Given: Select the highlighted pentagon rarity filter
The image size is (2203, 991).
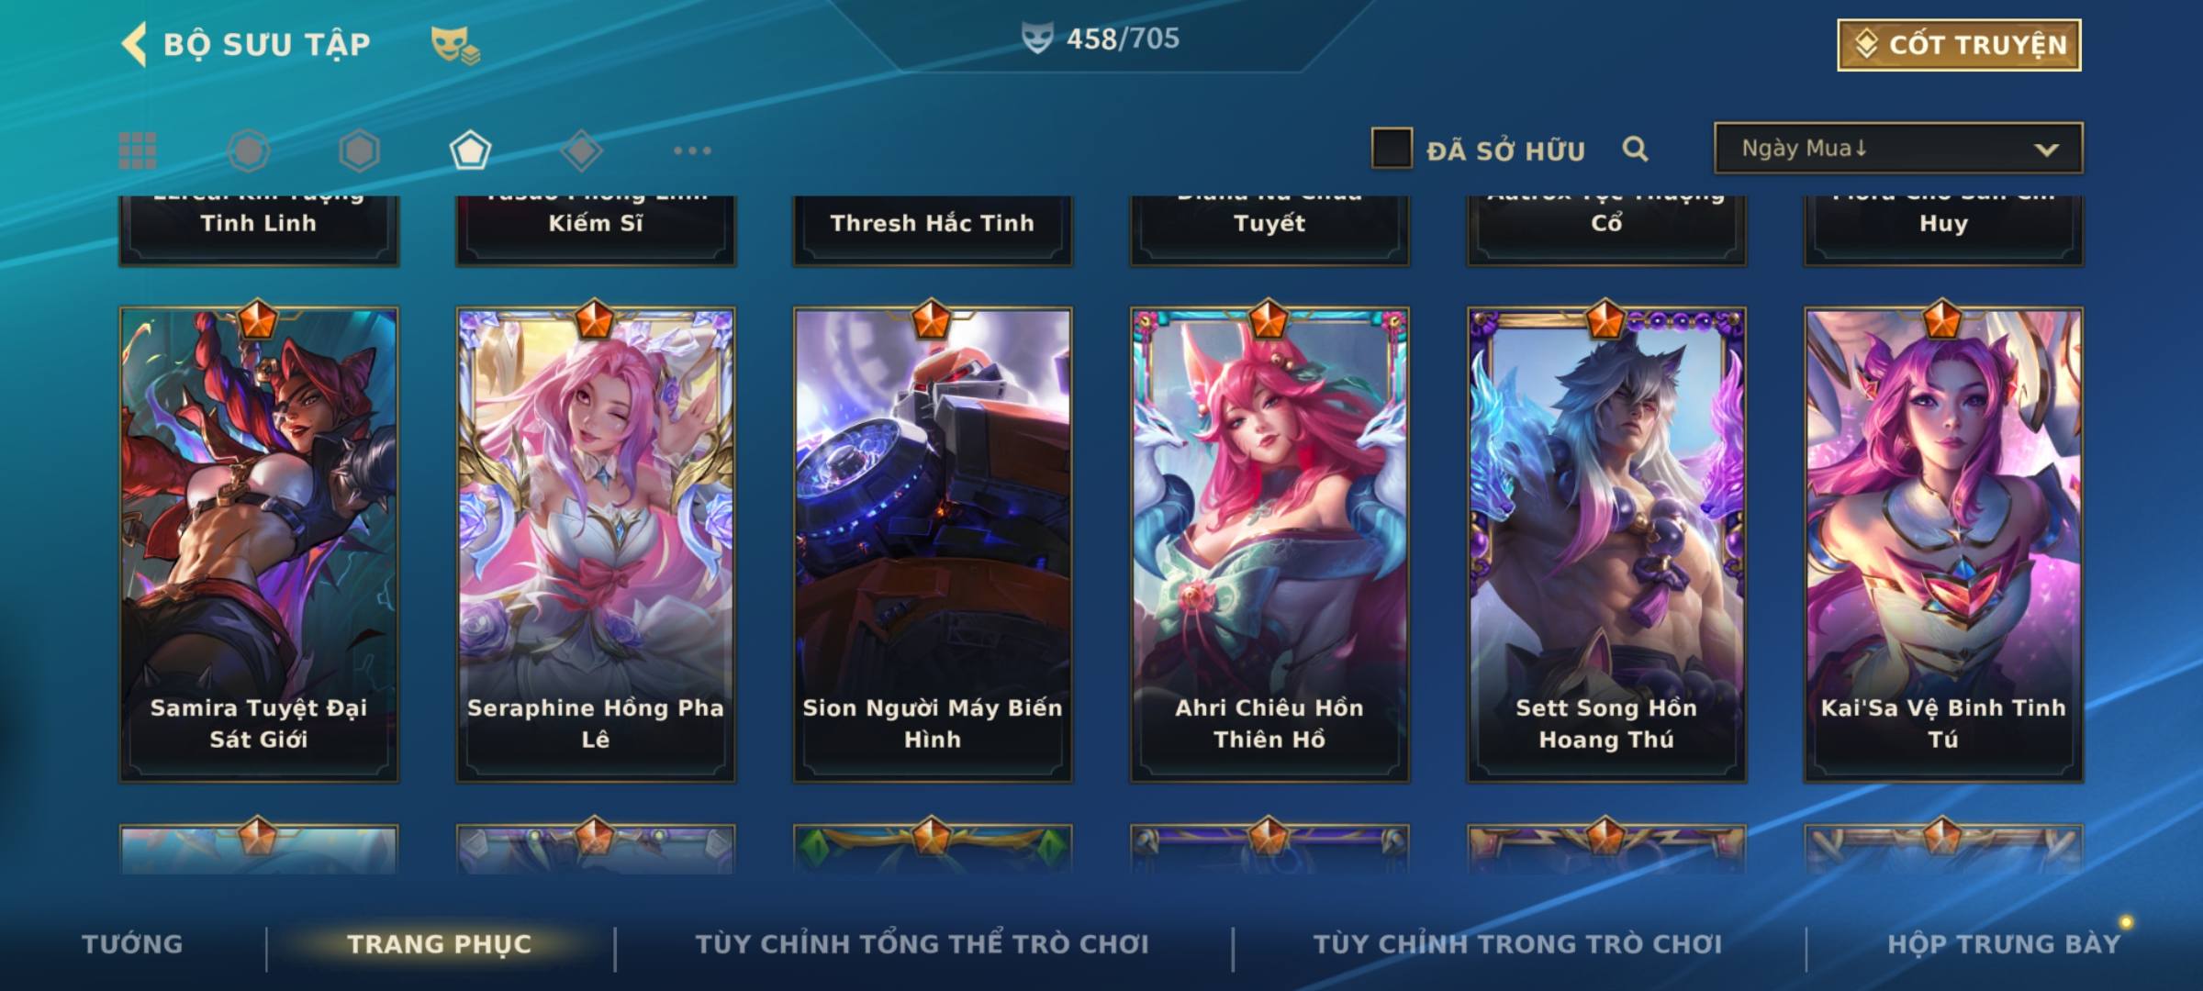Looking at the screenshot, I should pos(470,150).
